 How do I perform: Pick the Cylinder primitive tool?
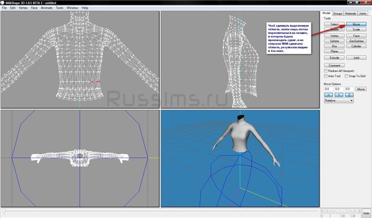click(356, 46)
